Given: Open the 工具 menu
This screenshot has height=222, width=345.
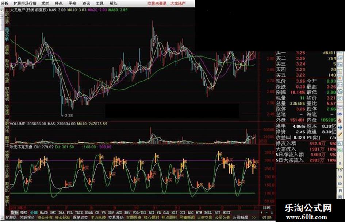Looking at the screenshot, I should (100, 4).
